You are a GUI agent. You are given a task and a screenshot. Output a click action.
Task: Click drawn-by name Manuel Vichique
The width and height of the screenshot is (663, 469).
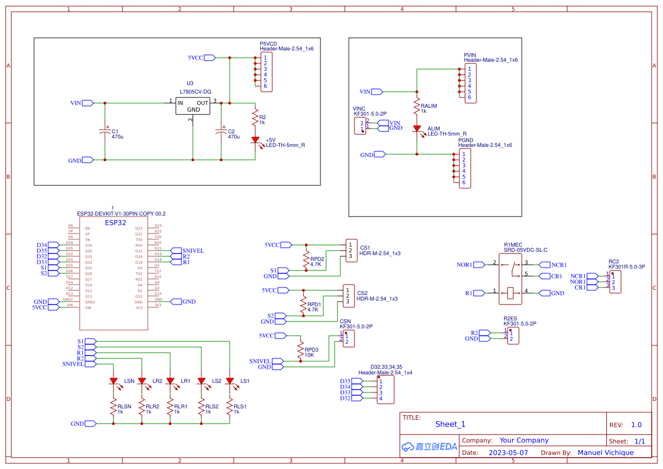[x=606, y=452]
